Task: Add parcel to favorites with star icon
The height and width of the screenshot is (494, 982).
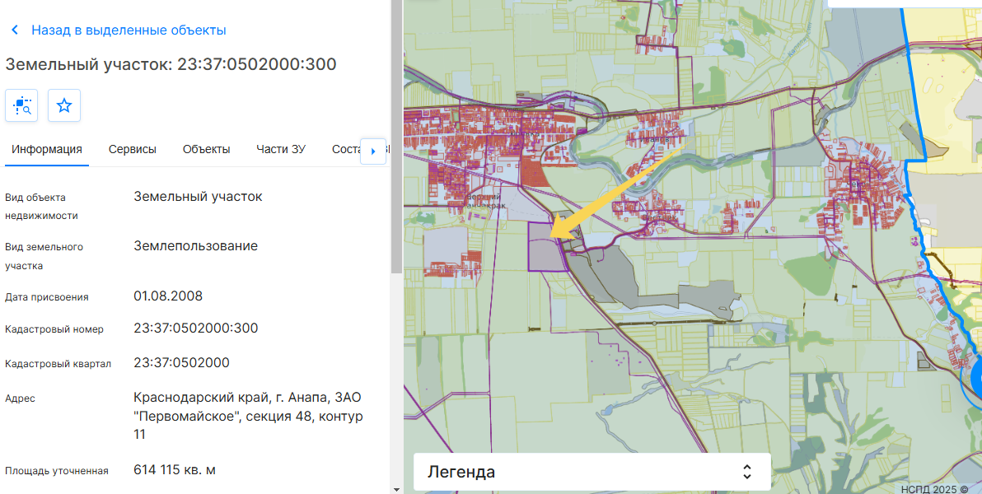Action: pos(64,105)
